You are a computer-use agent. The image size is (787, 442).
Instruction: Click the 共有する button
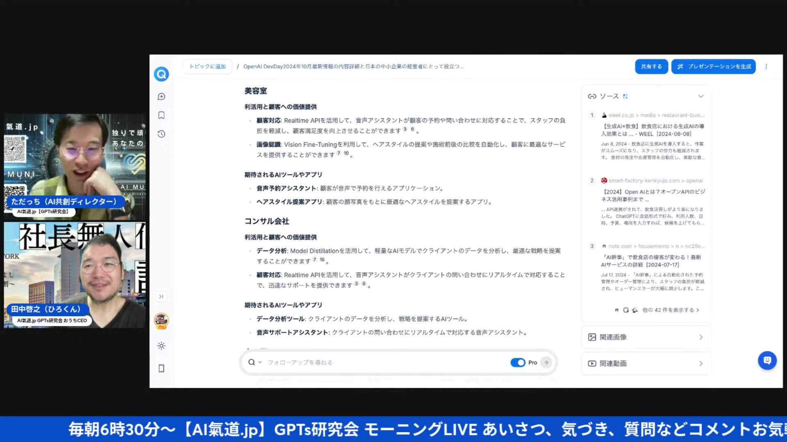pos(651,66)
